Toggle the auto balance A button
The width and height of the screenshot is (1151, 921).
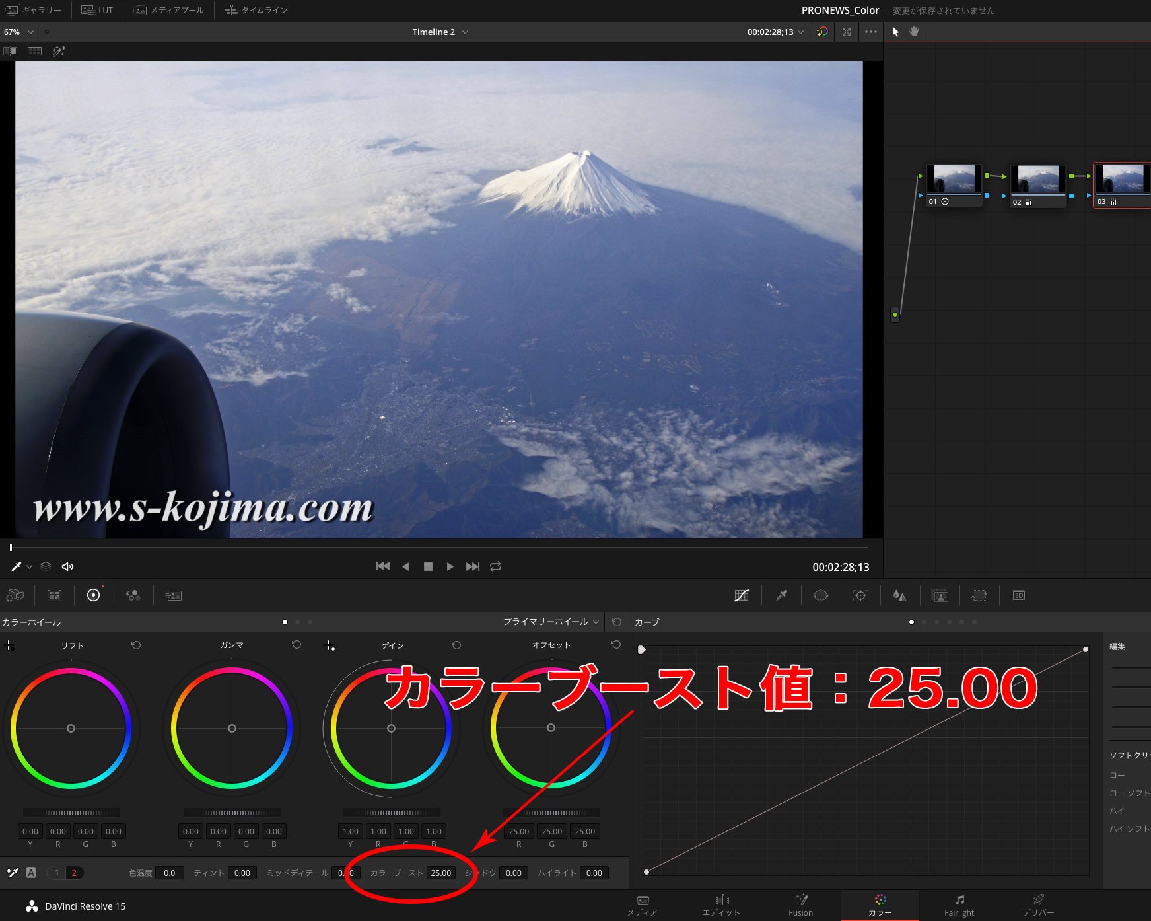tap(31, 873)
